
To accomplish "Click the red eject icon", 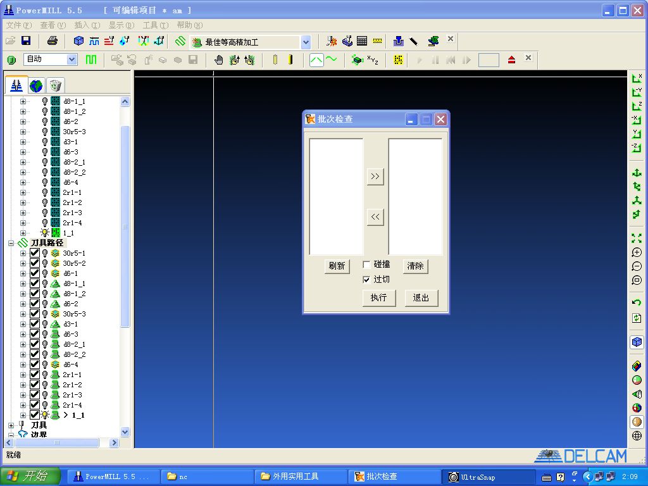I will tap(511, 60).
